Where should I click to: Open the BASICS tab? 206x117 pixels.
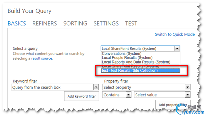[17, 24]
